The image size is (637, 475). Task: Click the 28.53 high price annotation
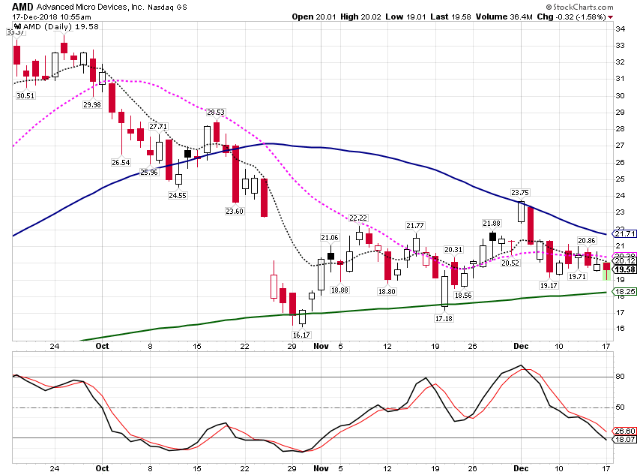215,113
